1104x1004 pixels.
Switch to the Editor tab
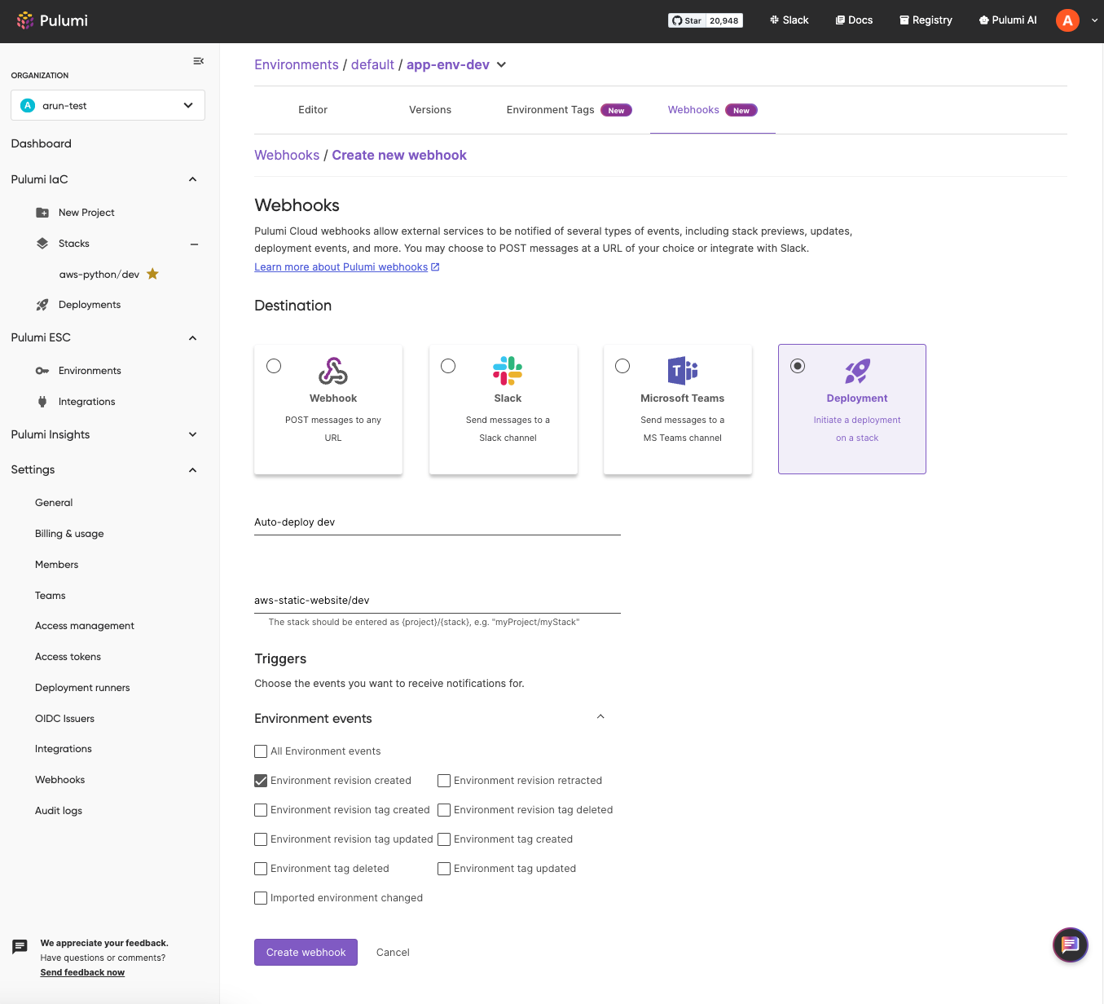(x=313, y=110)
